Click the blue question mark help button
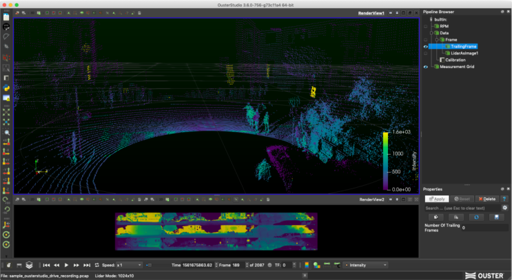 pyautogui.click(x=504, y=199)
